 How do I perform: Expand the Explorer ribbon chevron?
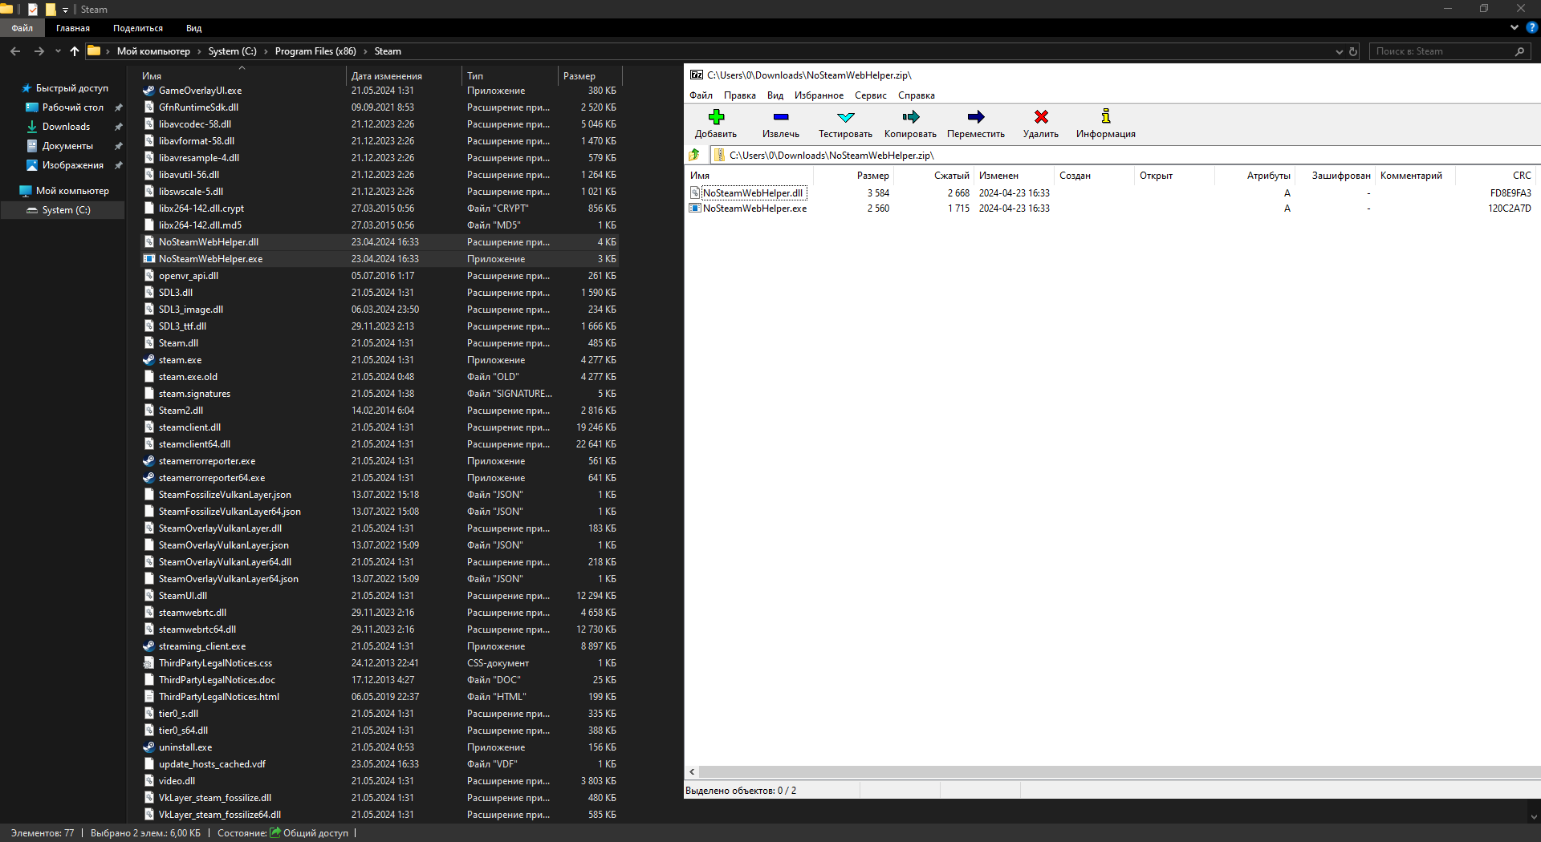pyautogui.click(x=1514, y=27)
